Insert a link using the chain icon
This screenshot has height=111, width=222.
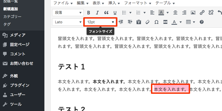pyautogui.click(x=202, y=13)
